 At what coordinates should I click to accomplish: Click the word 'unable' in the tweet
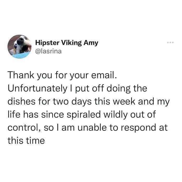pyautogui.click(x=92, y=128)
